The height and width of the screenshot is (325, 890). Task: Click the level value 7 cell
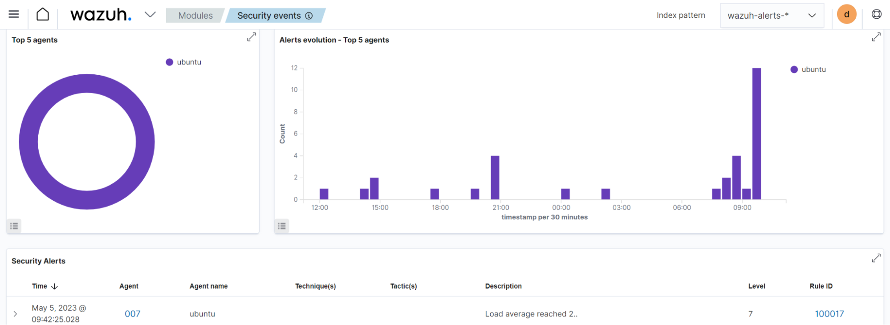pyautogui.click(x=751, y=314)
